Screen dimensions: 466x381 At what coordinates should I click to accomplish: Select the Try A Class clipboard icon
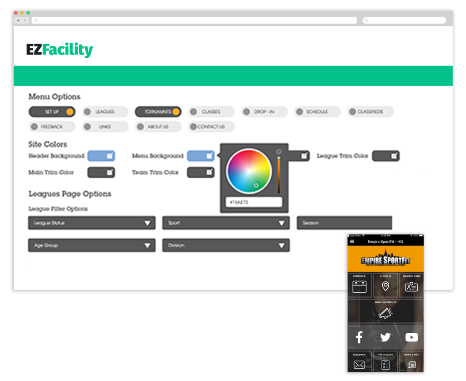click(x=385, y=364)
